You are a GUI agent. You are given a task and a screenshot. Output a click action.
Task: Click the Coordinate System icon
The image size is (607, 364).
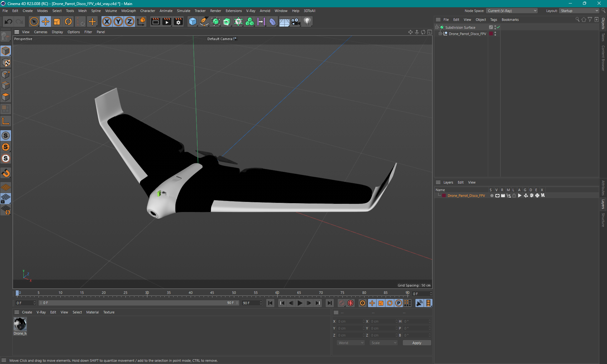142,21
